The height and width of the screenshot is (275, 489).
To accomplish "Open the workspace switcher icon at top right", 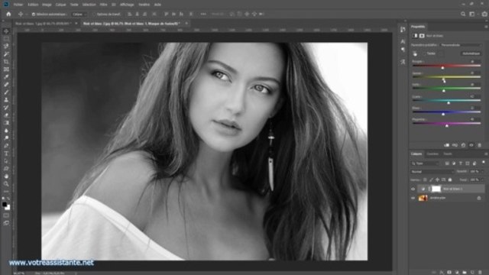I will point(472,14).
